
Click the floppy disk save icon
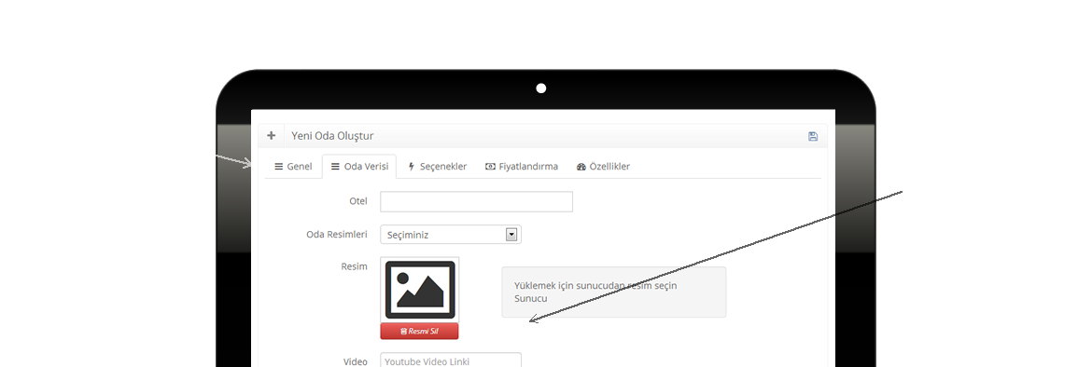pos(813,136)
